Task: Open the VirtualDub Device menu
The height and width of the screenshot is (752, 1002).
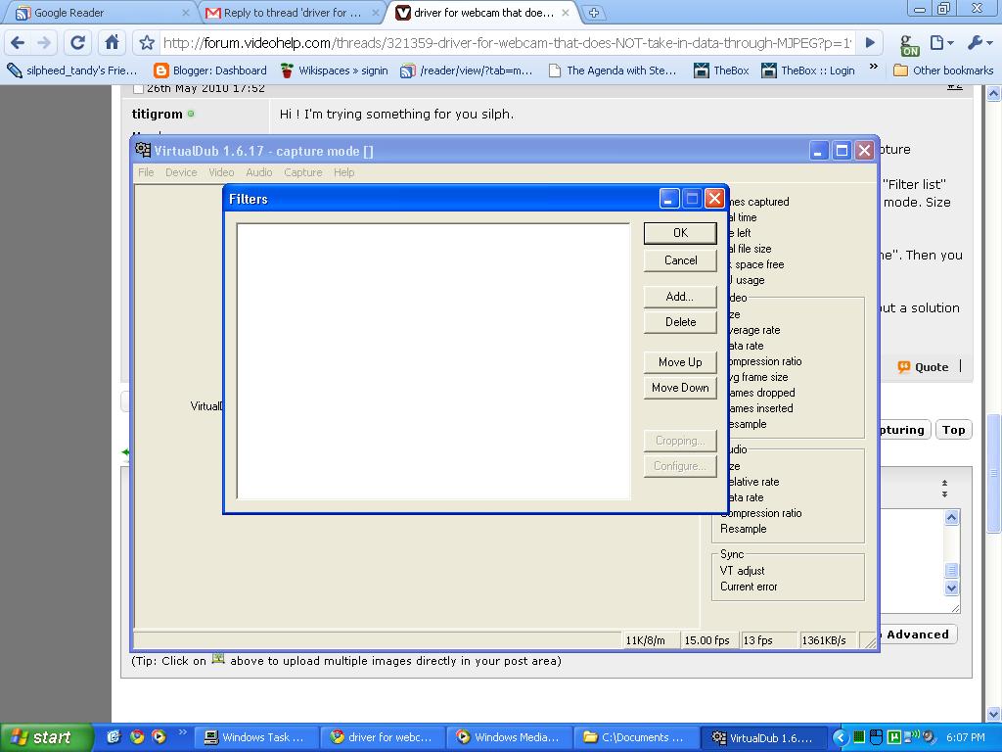Action: 181,172
